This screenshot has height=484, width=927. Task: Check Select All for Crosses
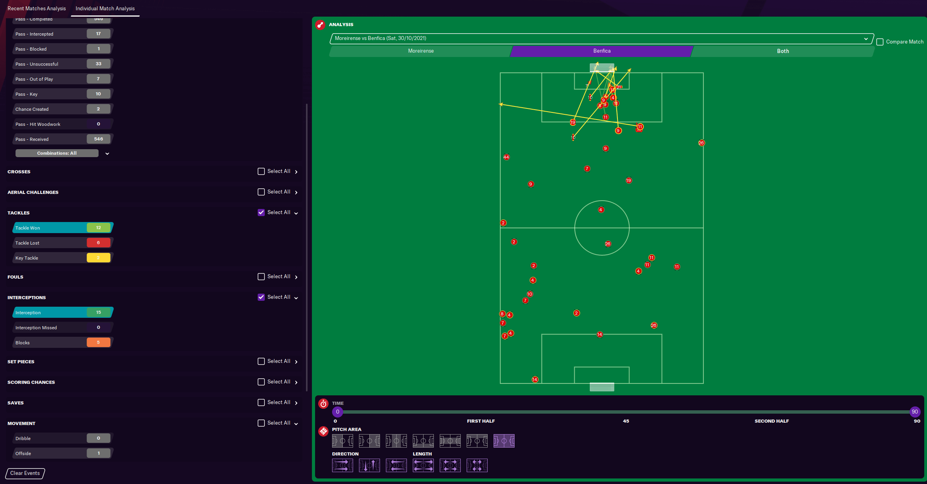click(x=261, y=171)
